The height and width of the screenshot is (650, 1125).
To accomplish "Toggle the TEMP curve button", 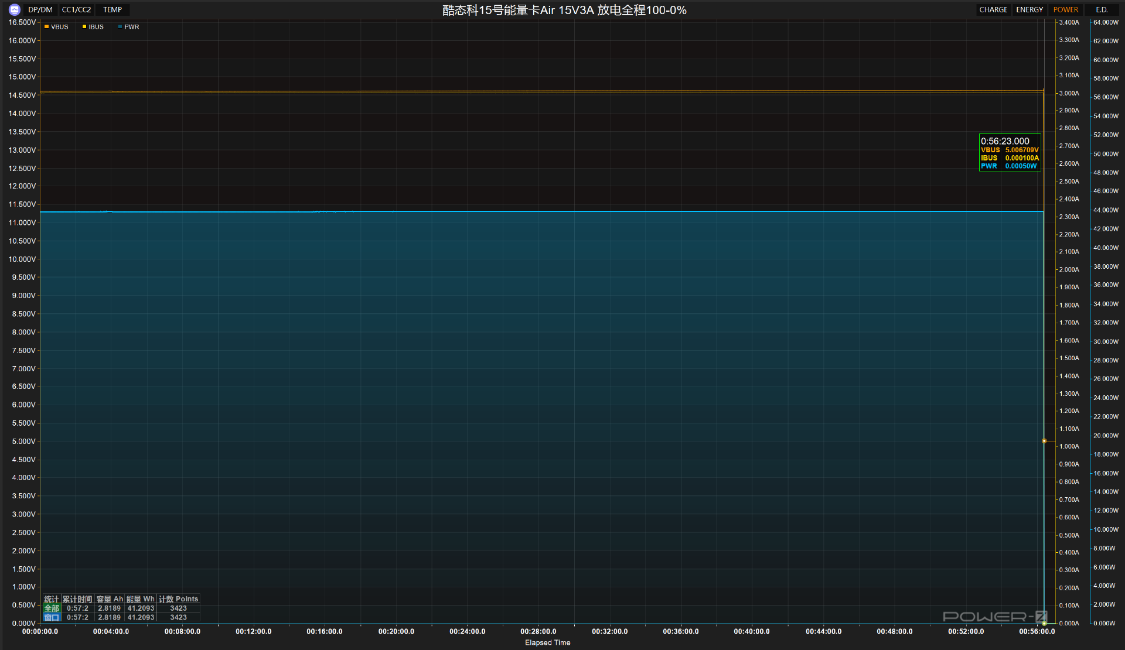I will point(112,10).
